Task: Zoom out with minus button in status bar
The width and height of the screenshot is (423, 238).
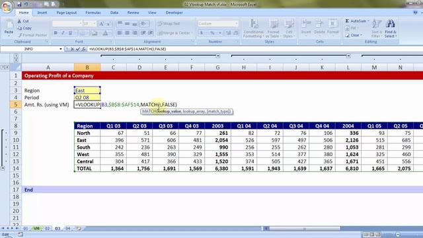Action: coord(398,235)
